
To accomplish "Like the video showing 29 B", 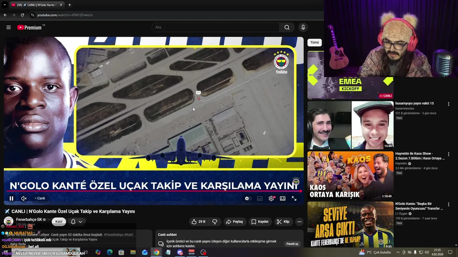I will point(199,222).
